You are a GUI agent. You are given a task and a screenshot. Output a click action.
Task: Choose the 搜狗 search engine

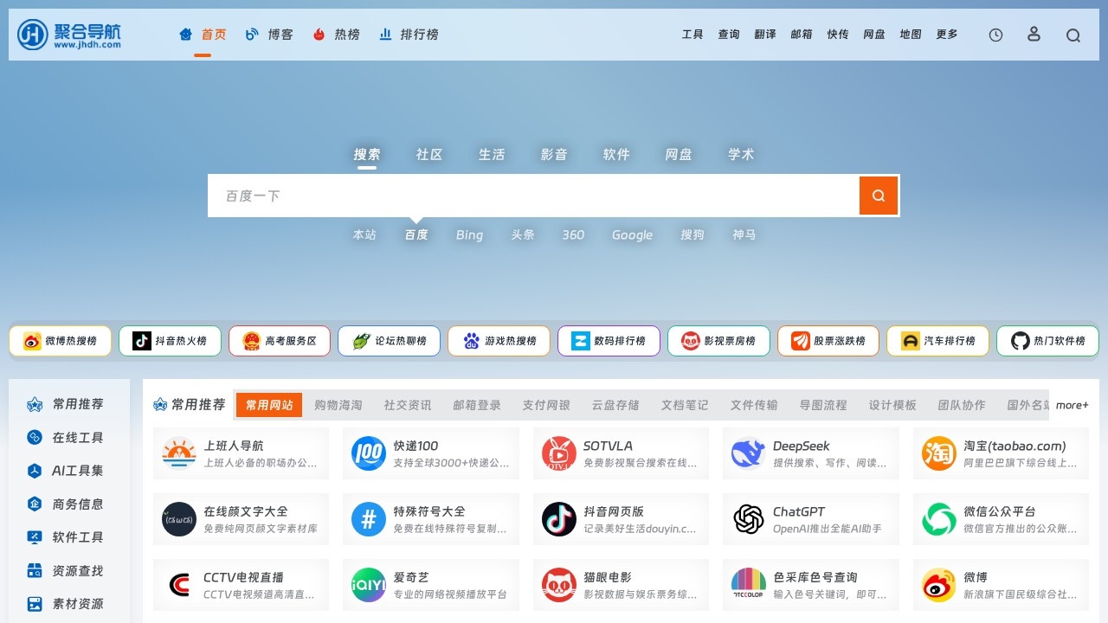[x=692, y=234]
